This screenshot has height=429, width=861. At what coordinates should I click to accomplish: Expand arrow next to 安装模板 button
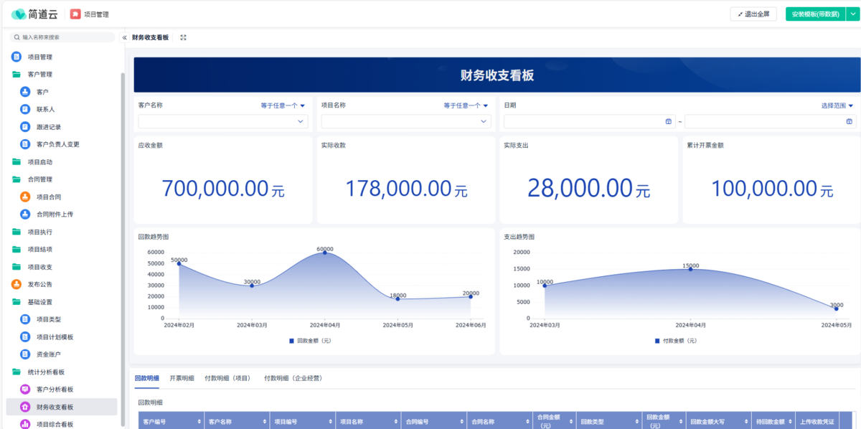point(852,14)
